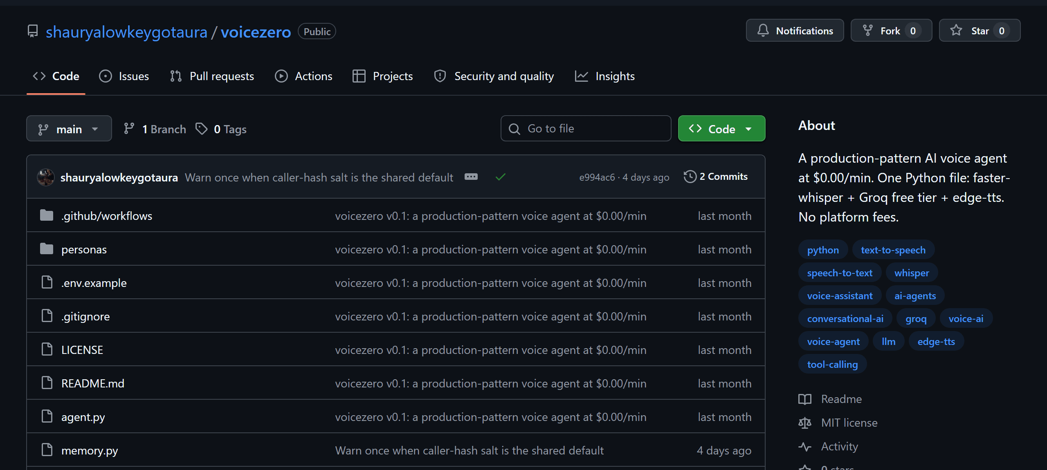Click the scale icon next to MIT license
The height and width of the screenshot is (470, 1047).
click(804, 423)
